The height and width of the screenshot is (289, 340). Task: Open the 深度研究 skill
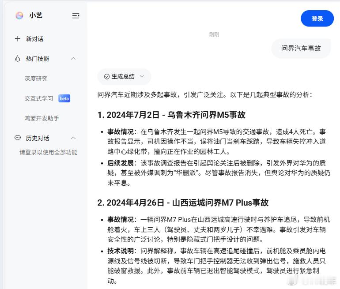point(36,79)
